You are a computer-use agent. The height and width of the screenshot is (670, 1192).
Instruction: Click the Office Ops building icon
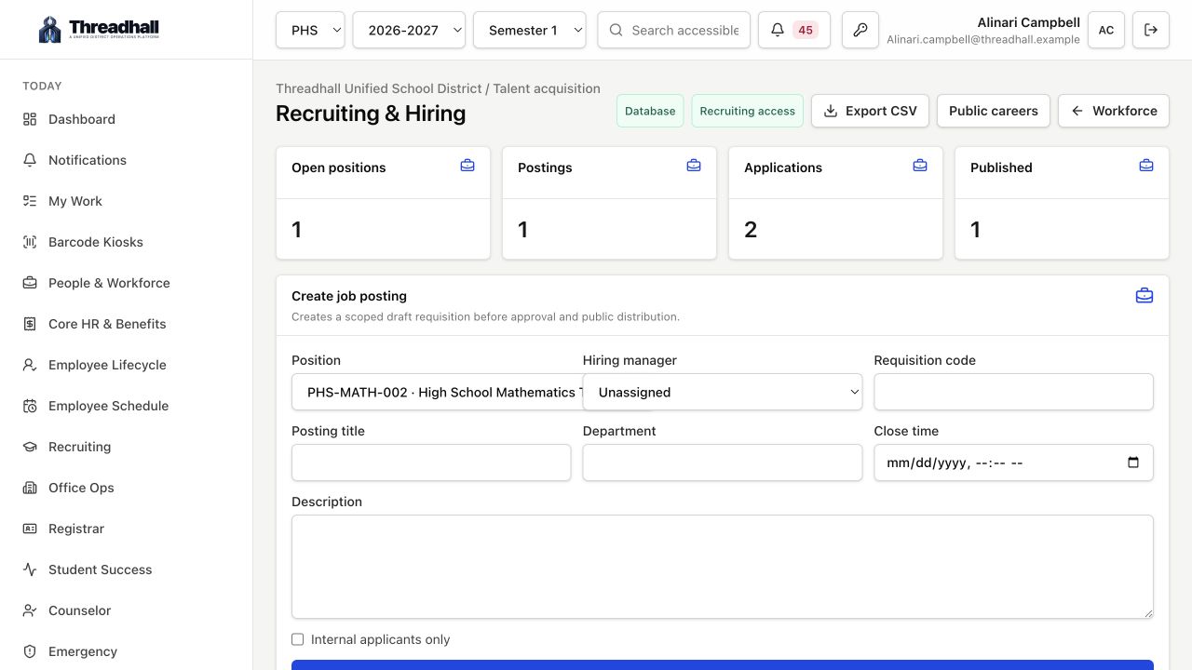click(x=30, y=488)
